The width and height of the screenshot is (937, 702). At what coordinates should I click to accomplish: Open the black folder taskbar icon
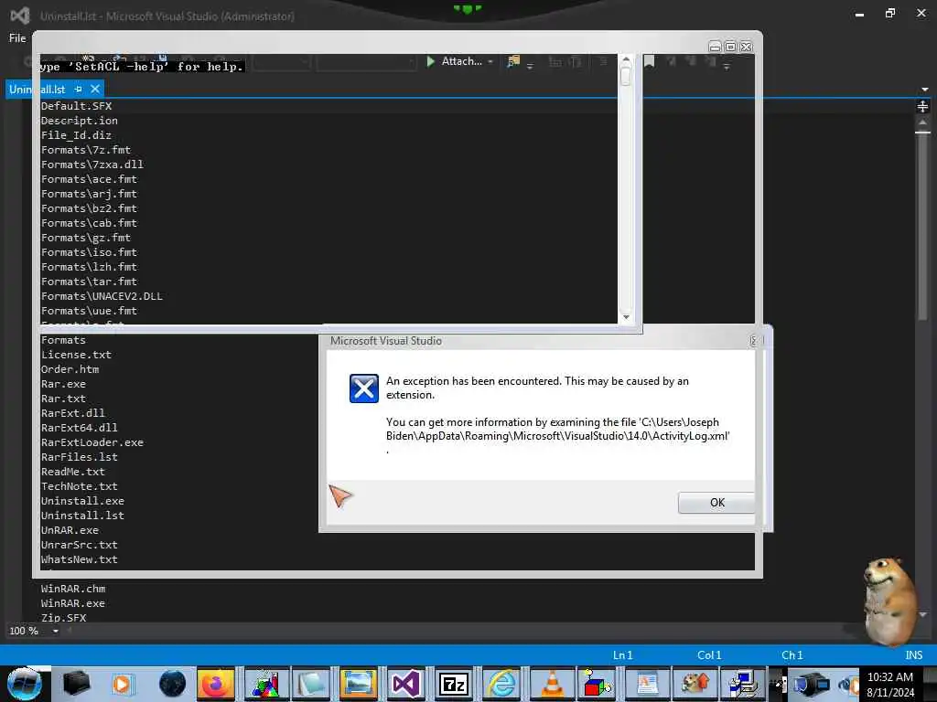click(76, 684)
